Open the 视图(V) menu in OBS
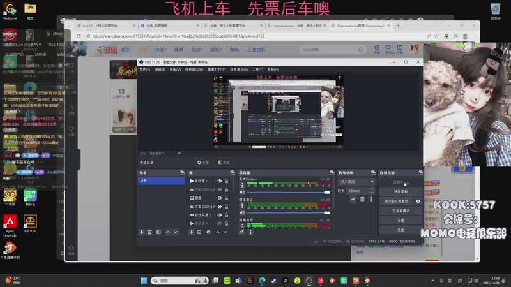 pyautogui.click(x=175, y=70)
